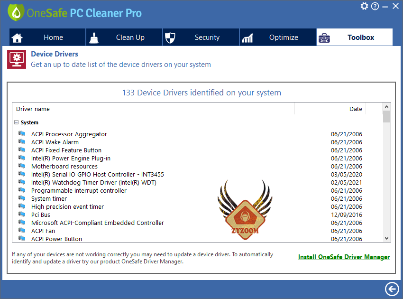Click the broom icon on Clean Up tab
Screen dimensions: 403x299
(x=94, y=38)
